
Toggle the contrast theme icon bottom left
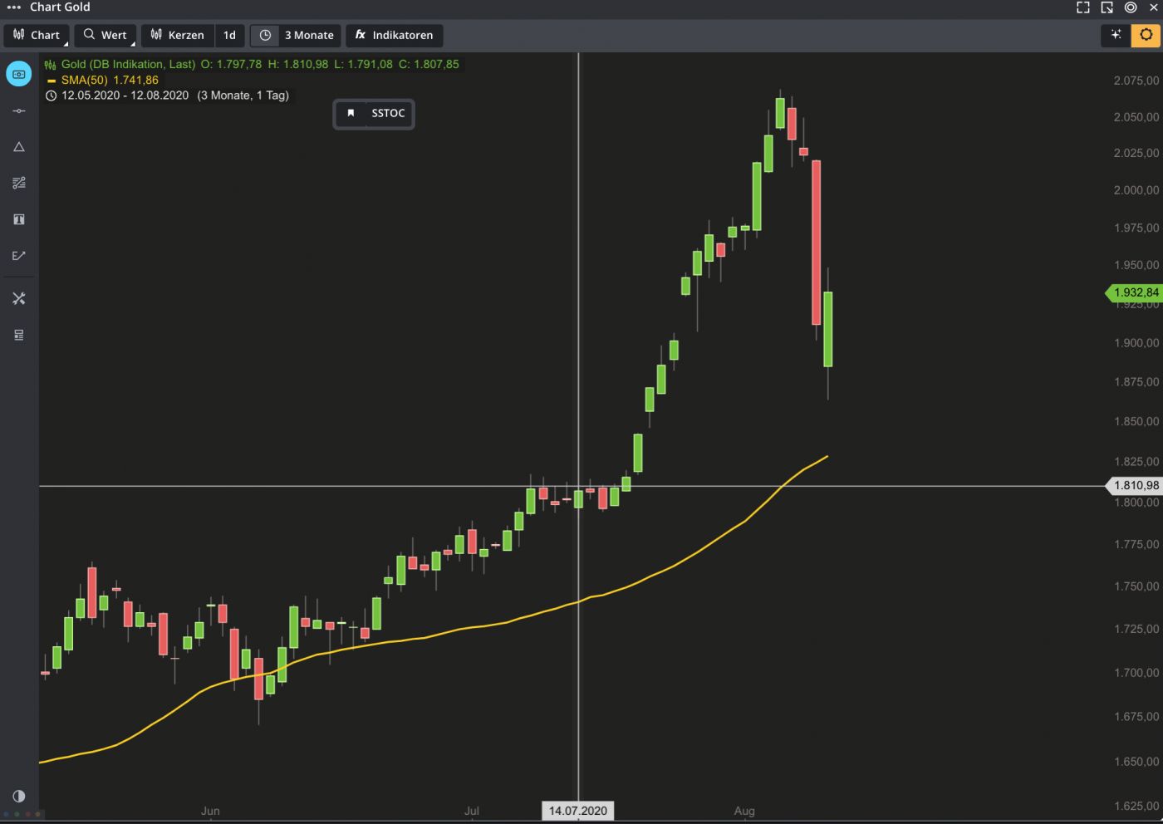19,796
